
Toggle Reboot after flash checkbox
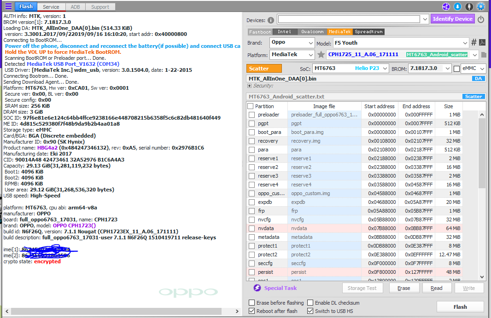pos(251,311)
